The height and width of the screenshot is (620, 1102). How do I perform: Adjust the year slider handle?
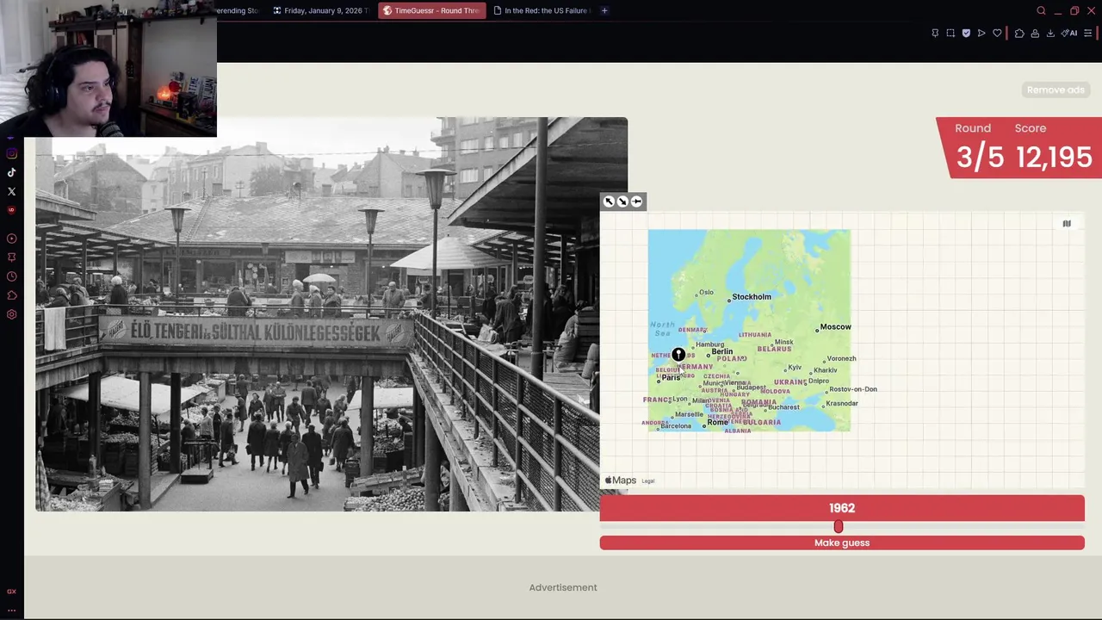pyautogui.click(x=839, y=526)
